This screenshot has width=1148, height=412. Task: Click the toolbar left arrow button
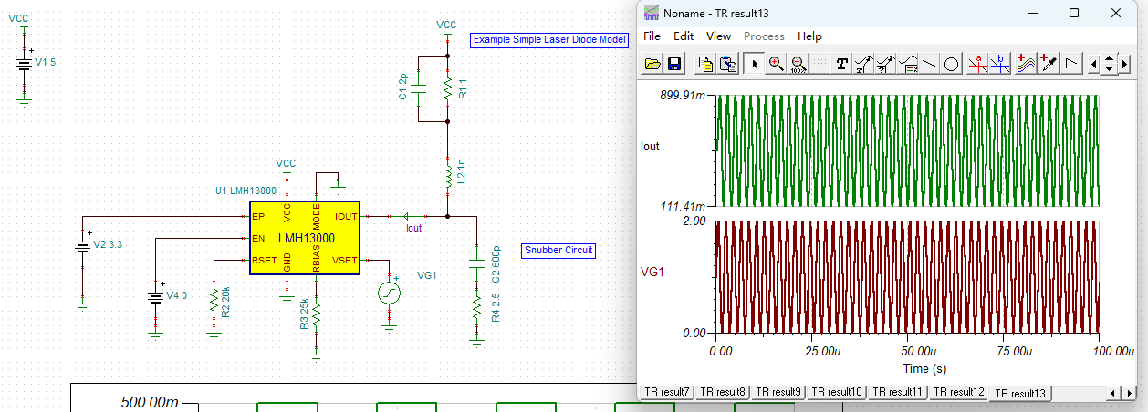click(x=1094, y=64)
